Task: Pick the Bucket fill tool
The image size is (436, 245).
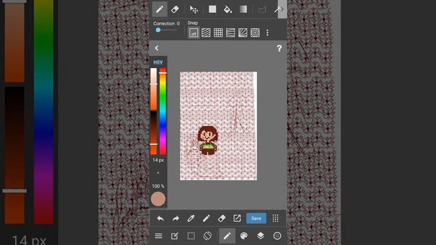Action: tap(228, 10)
